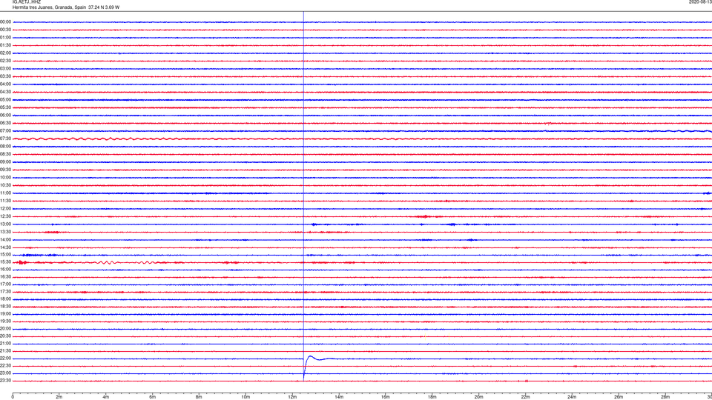Select the 05:30 trace time label
This screenshot has width=712, height=400.
pos(5,107)
